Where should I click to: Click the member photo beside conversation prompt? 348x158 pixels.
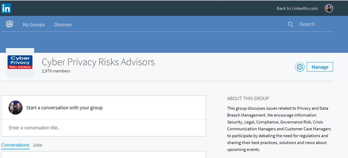click(x=16, y=108)
